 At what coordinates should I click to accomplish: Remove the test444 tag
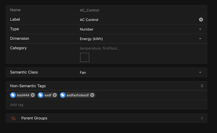(33, 95)
